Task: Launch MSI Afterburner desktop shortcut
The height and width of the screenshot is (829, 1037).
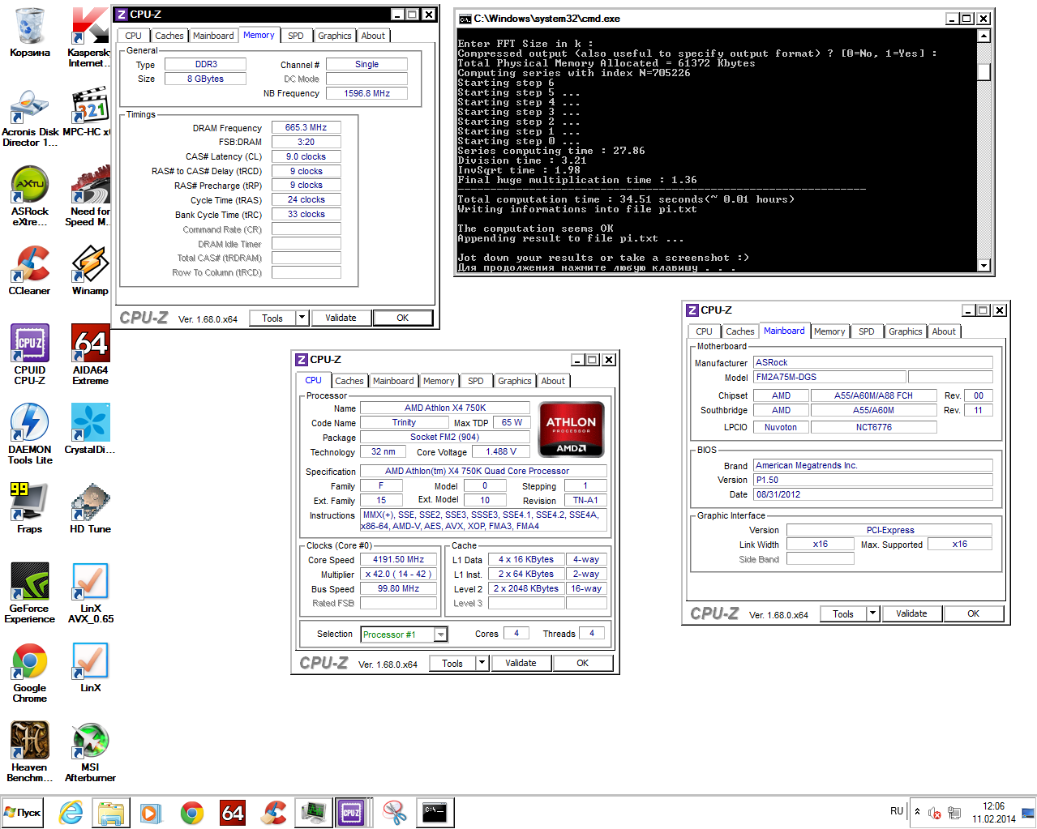Action: tap(90, 752)
